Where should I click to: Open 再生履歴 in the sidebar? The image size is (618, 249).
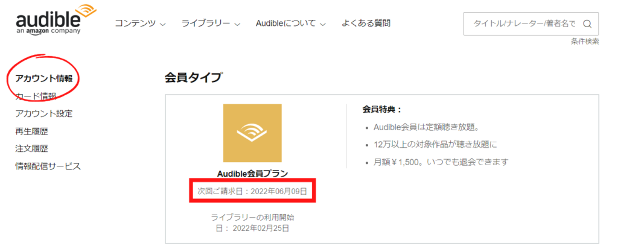(x=31, y=131)
